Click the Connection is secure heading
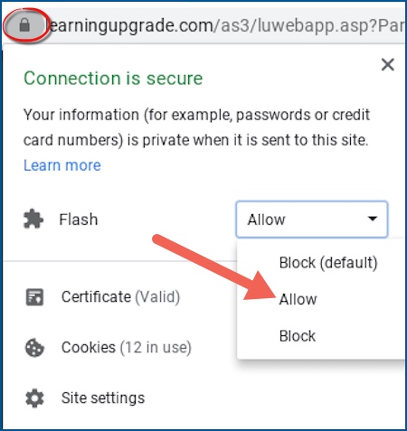407x431 pixels. [113, 79]
